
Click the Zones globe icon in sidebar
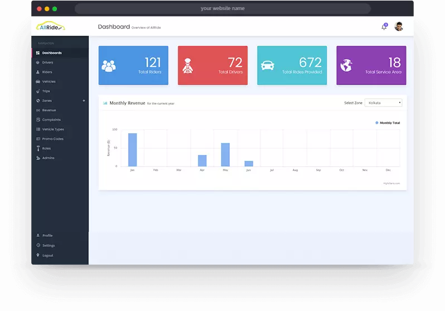(38, 101)
